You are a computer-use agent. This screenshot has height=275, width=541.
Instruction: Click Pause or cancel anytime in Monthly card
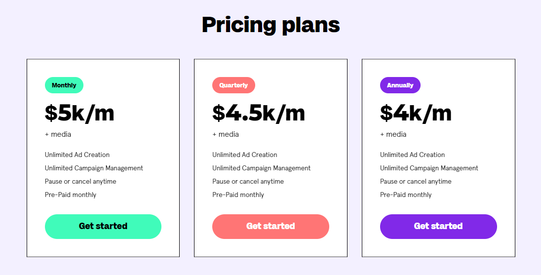pos(80,182)
